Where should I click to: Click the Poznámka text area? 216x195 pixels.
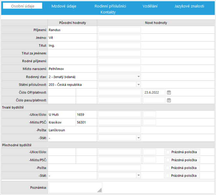[x=75, y=188]
